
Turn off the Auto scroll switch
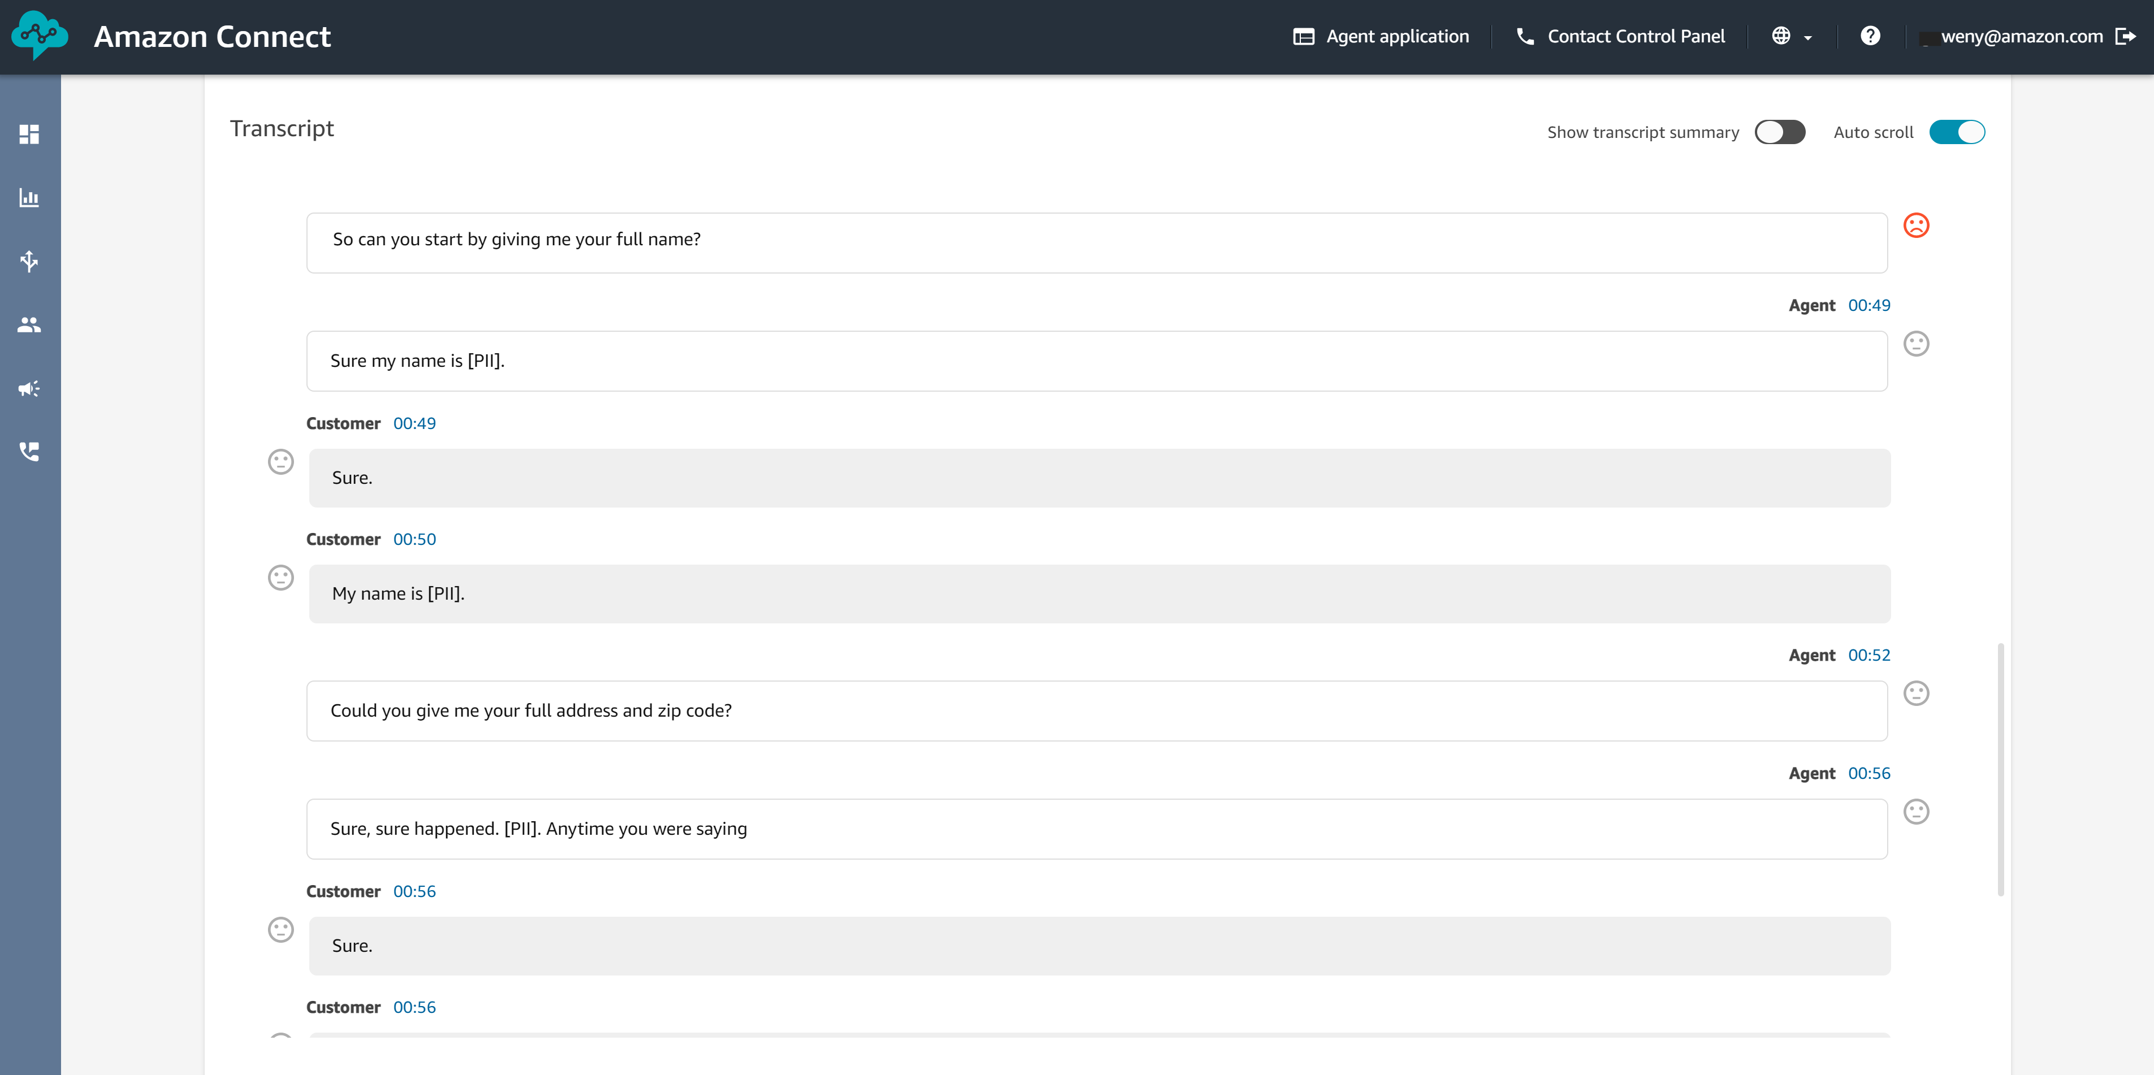[x=1957, y=132]
